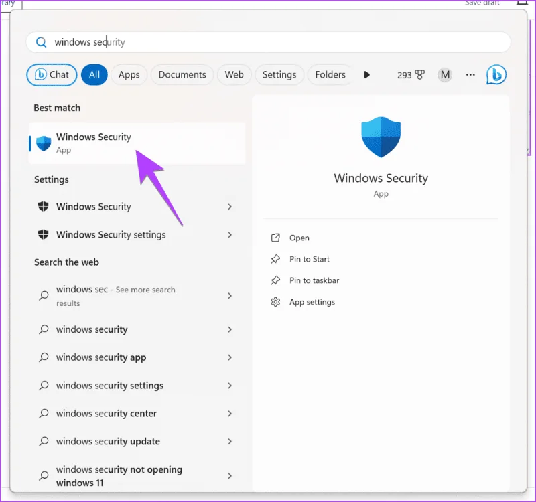Click the gear icon beside App settings
Image resolution: width=536 pixels, height=502 pixels.
275,302
